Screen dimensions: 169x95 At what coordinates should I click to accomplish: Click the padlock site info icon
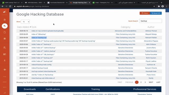15,6
